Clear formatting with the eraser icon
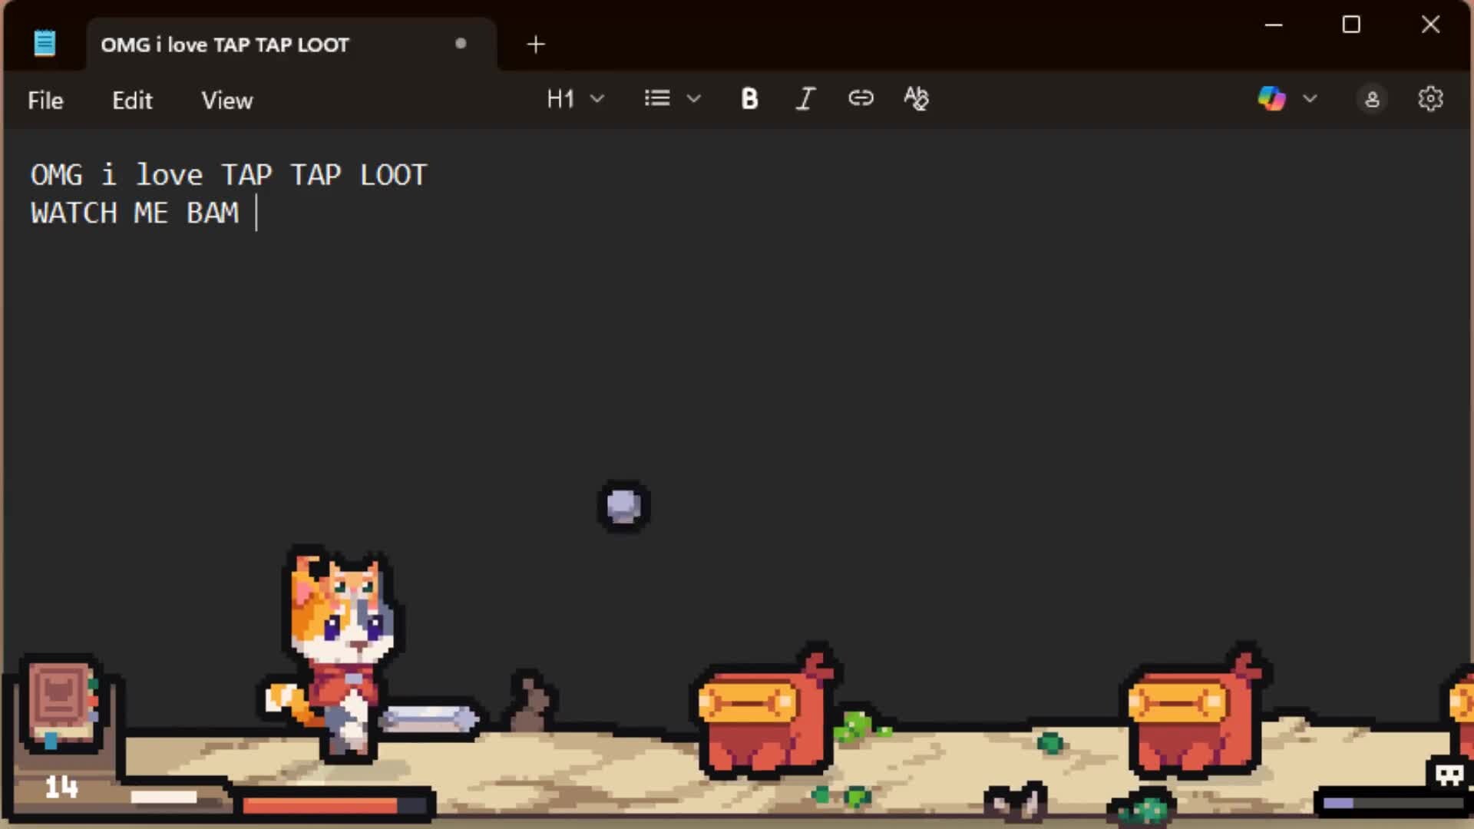 pyautogui.click(x=915, y=98)
